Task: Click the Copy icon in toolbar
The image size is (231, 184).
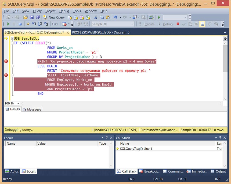Action: click(x=102, y=17)
